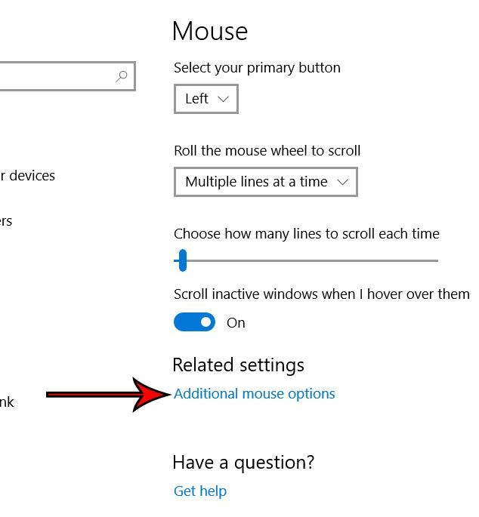Click Choose how many lines to scroll label
The height and width of the screenshot is (517, 479).
point(306,234)
